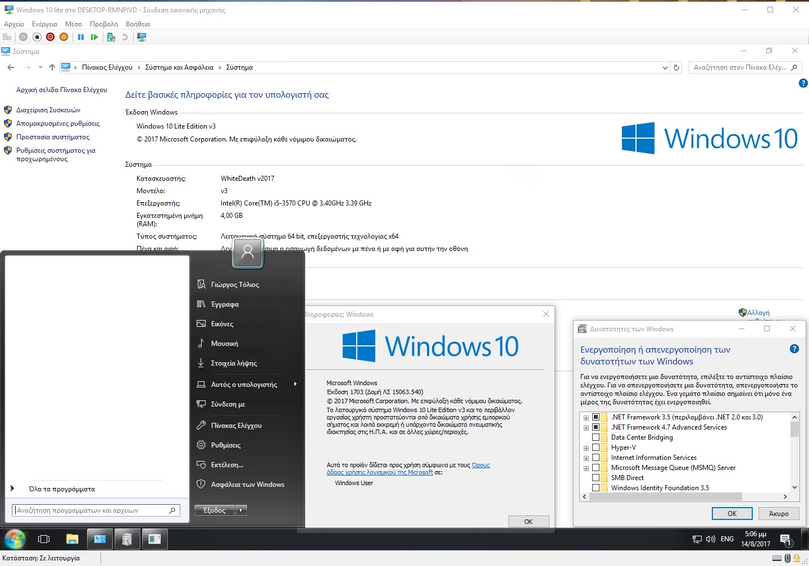Viewport: 809px width, 566px height.
Task: Expand the shutdown options arrow next to Έξοδος
Action: (x=241, y=510)
